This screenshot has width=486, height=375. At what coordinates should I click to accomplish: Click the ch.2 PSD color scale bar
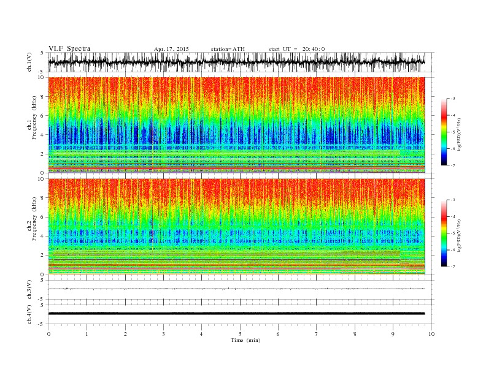tap(444, 233)
